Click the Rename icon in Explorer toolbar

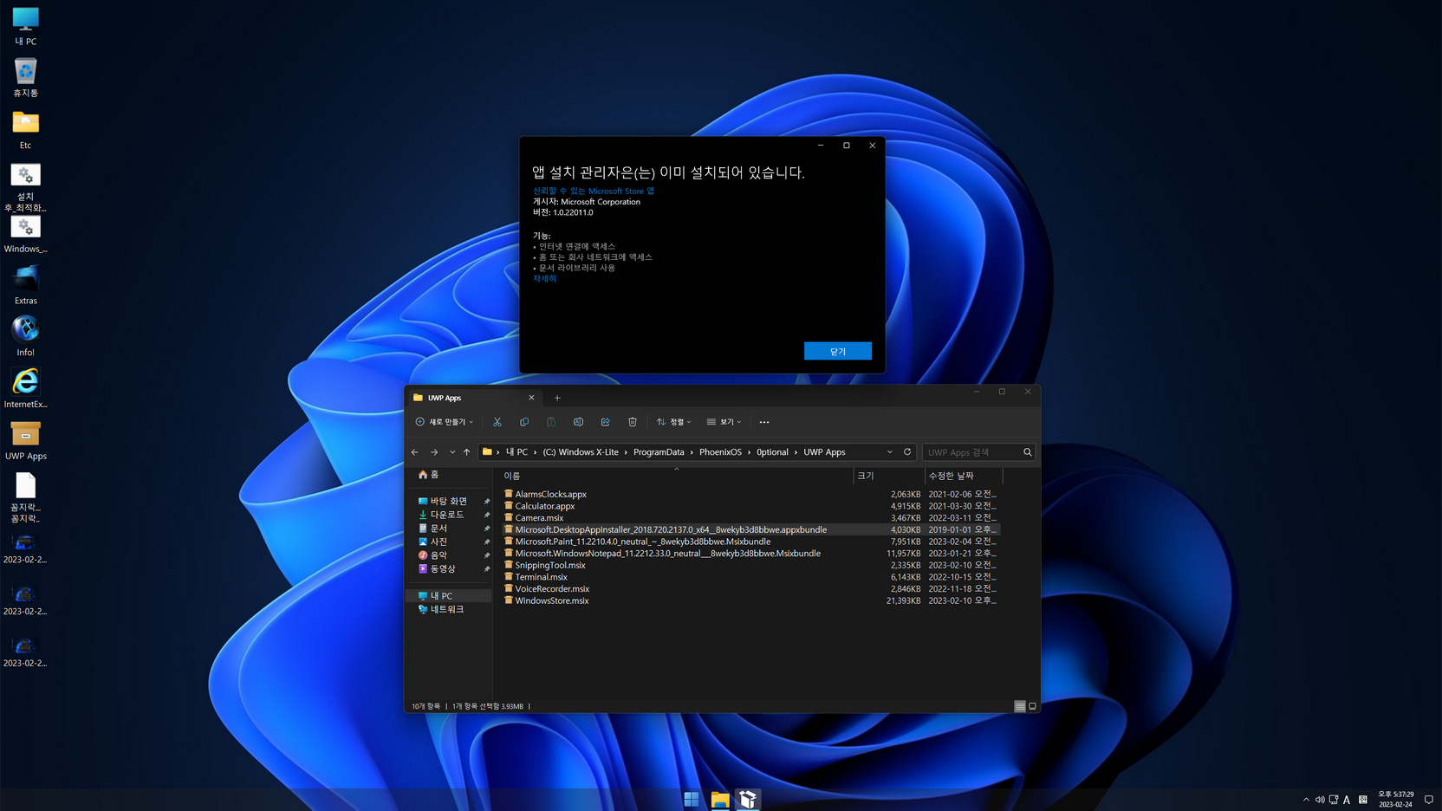click(578, 422)
